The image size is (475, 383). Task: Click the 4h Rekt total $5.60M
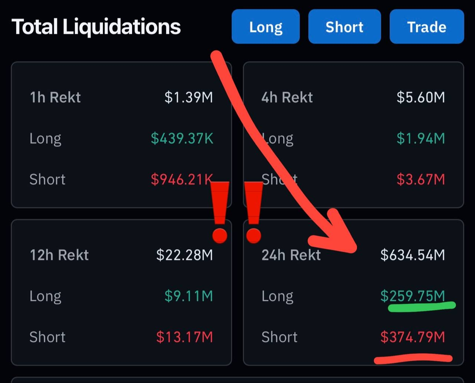tap(421, 97)
